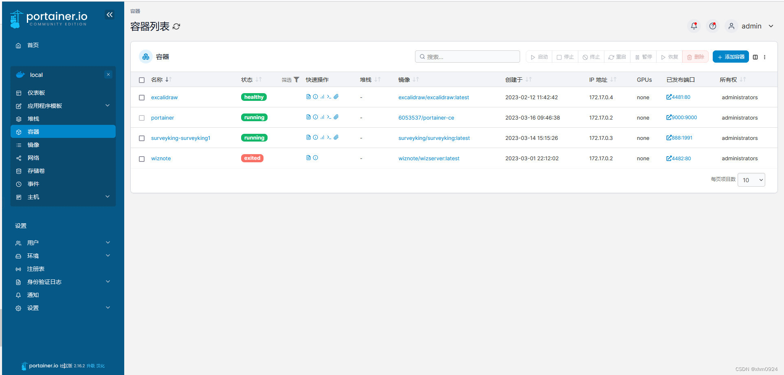This screenshot has height=375, width=784.
Task: Select the surveyking-surveyking1 container checkbox
Action: 142,138
